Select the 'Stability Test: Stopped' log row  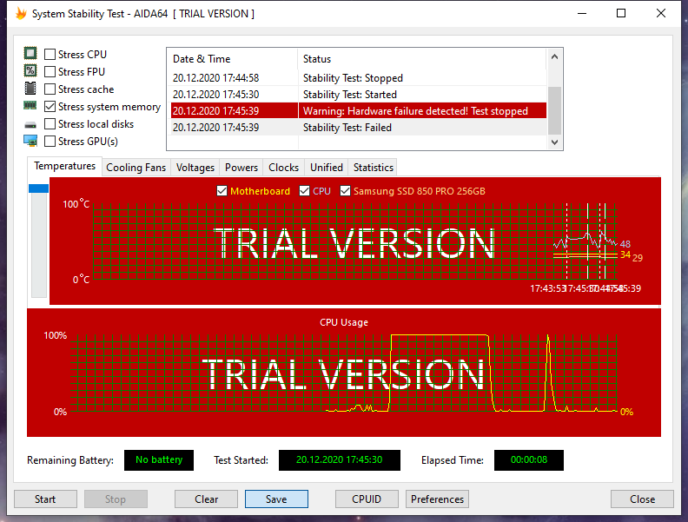click(359, 77)
